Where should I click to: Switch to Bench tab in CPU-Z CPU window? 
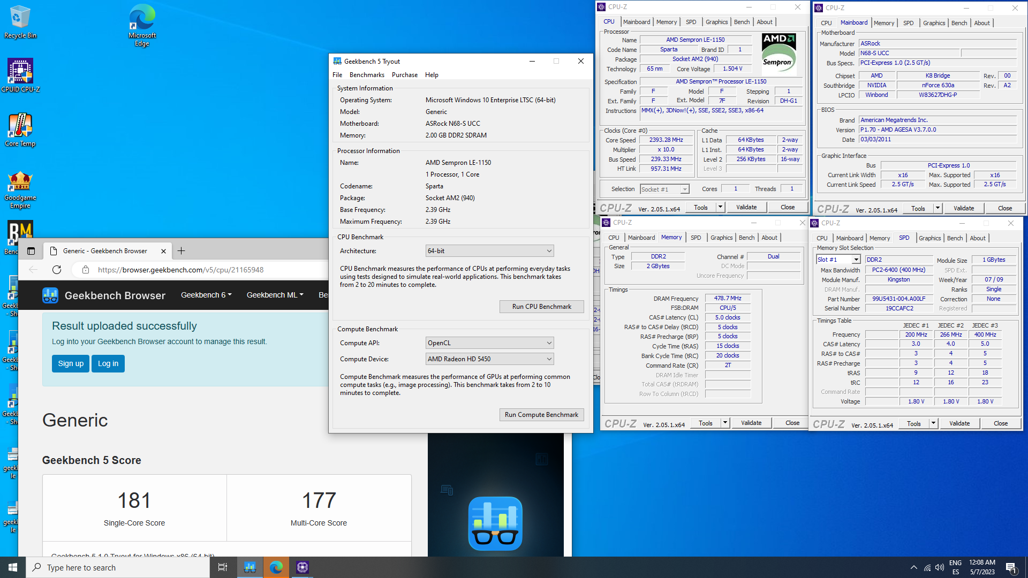click(x=742, y=22)
